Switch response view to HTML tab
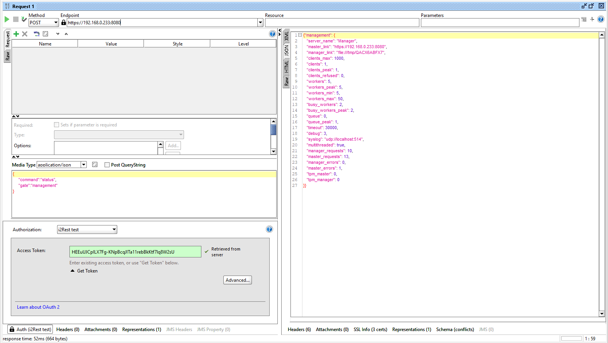 pyautogui.click(x=286, y=67)
